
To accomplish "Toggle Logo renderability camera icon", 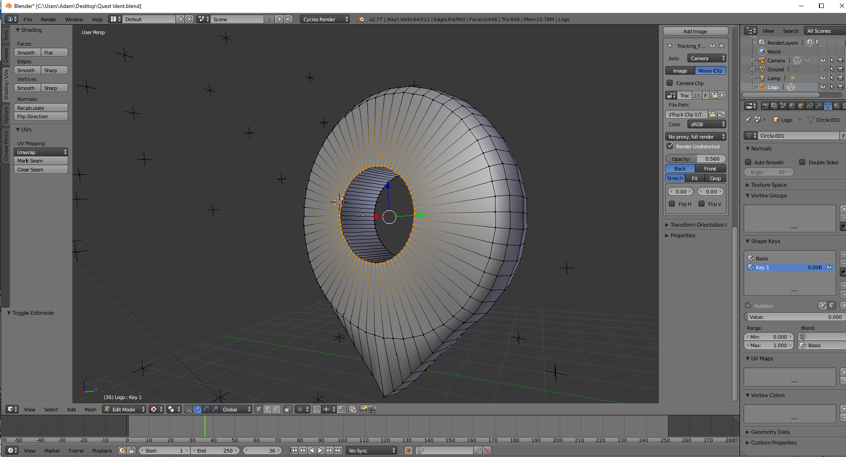I will click(x=840, y=87).
